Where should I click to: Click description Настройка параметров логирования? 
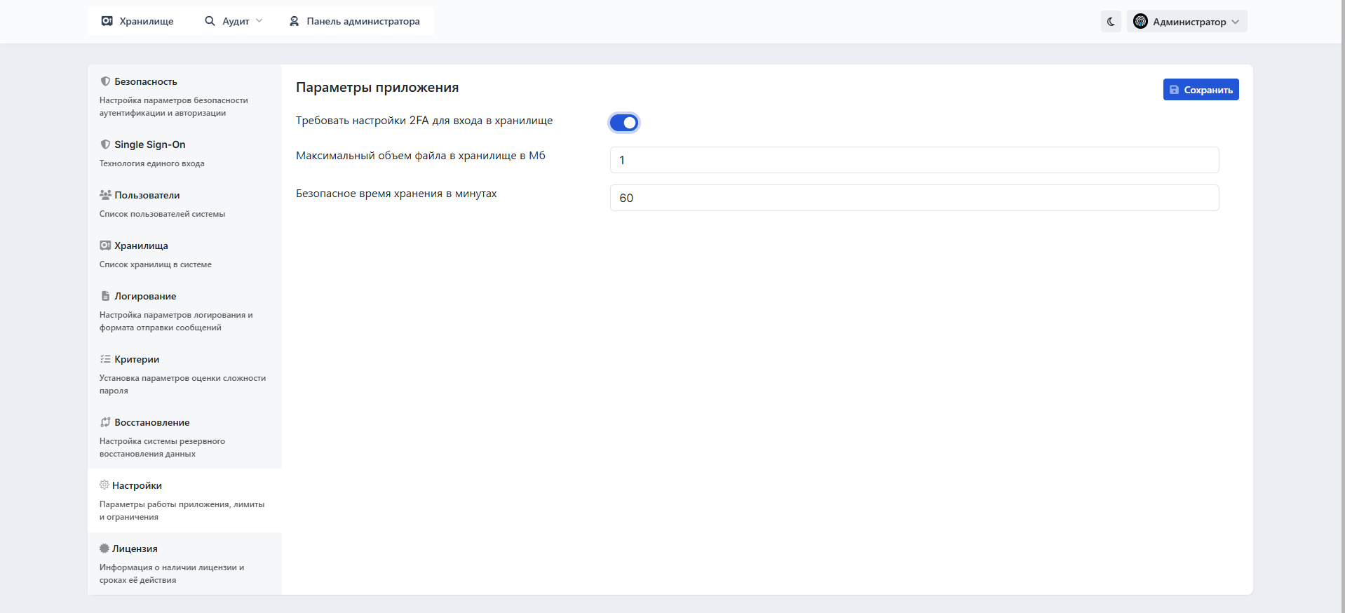click(176, 321)
